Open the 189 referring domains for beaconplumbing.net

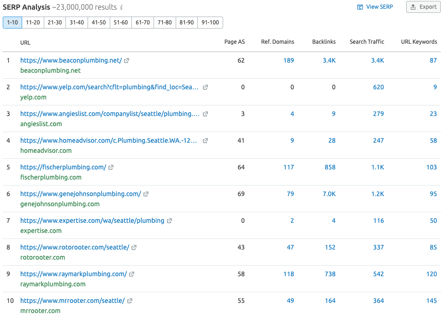pos(289,60)
